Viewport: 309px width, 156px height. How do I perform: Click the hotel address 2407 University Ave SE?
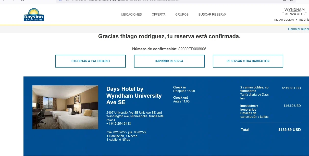coord(135,116)
